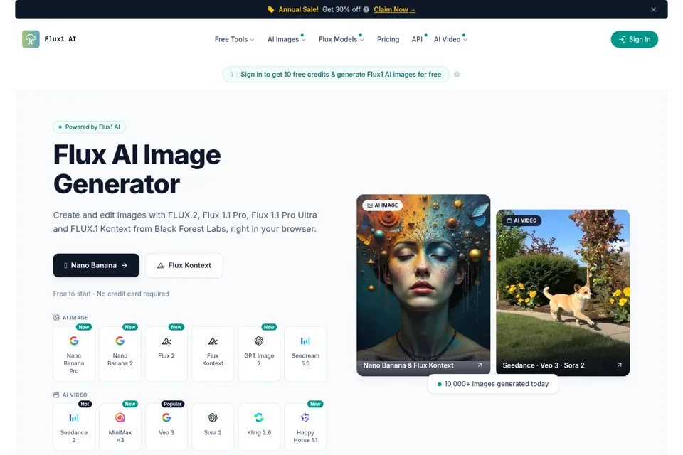This screenshot has width=683, height=455.
Task: Expand the Free Tools dropdown
Action: coord(234,39)
